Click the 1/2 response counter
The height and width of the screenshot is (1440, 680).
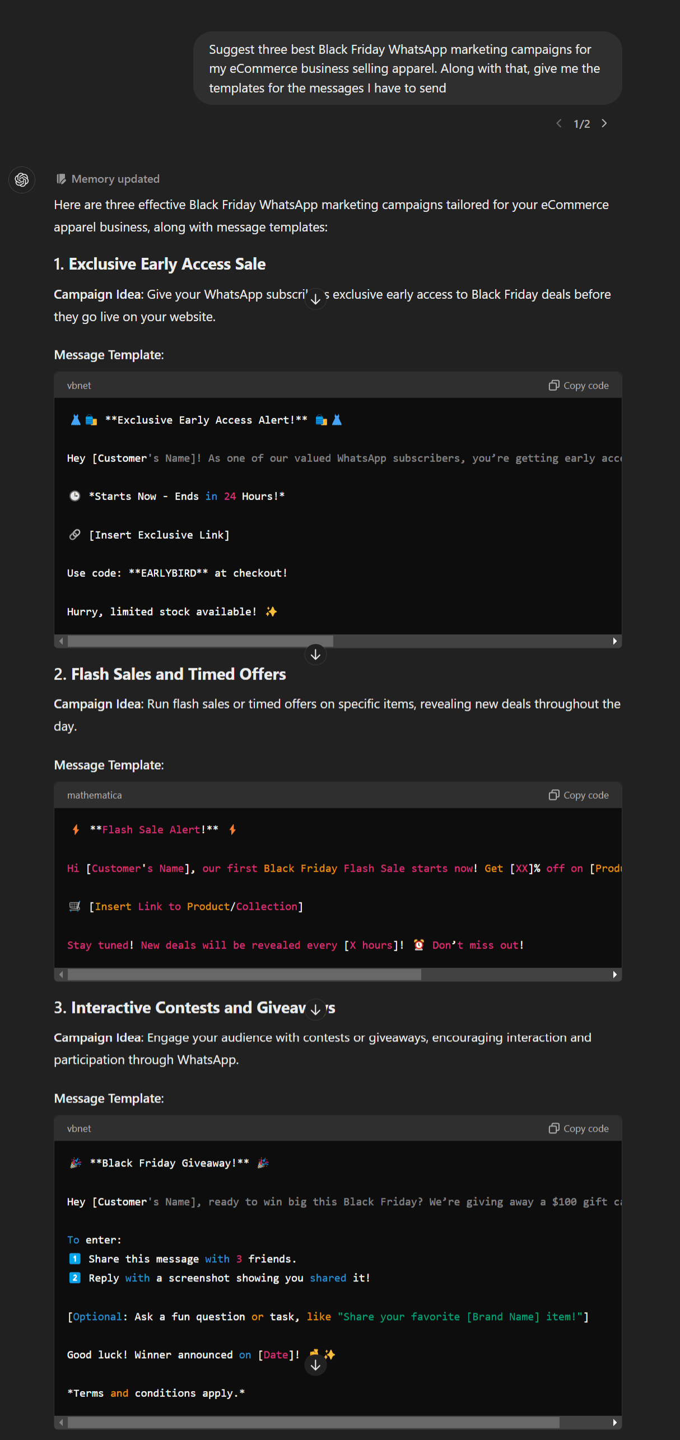tap(581, 124)
